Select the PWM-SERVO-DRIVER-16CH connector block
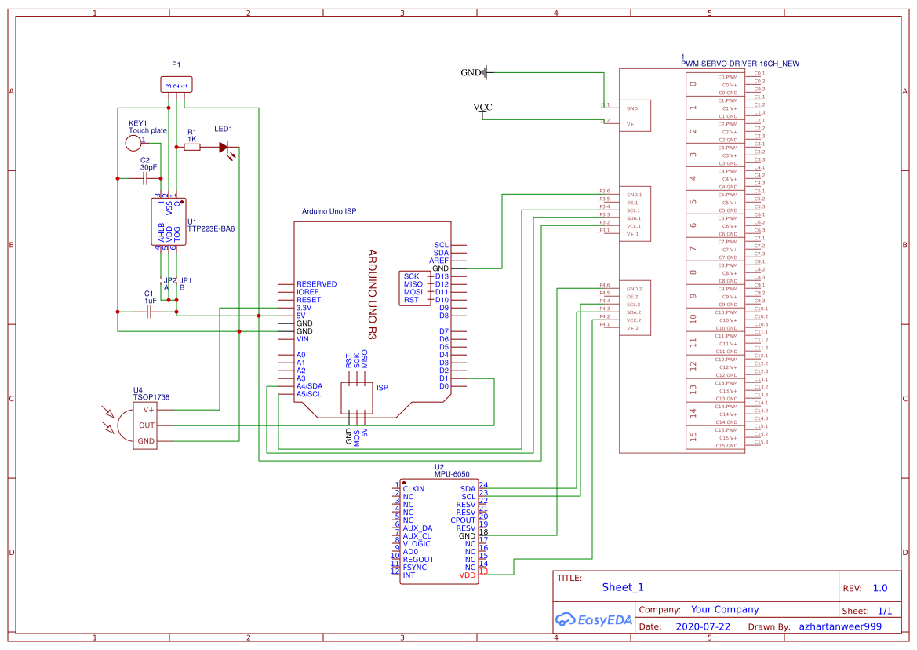Image resolution: width=917 pixels, height=650 pixels. pyautogui.click(x=690, y=259)
